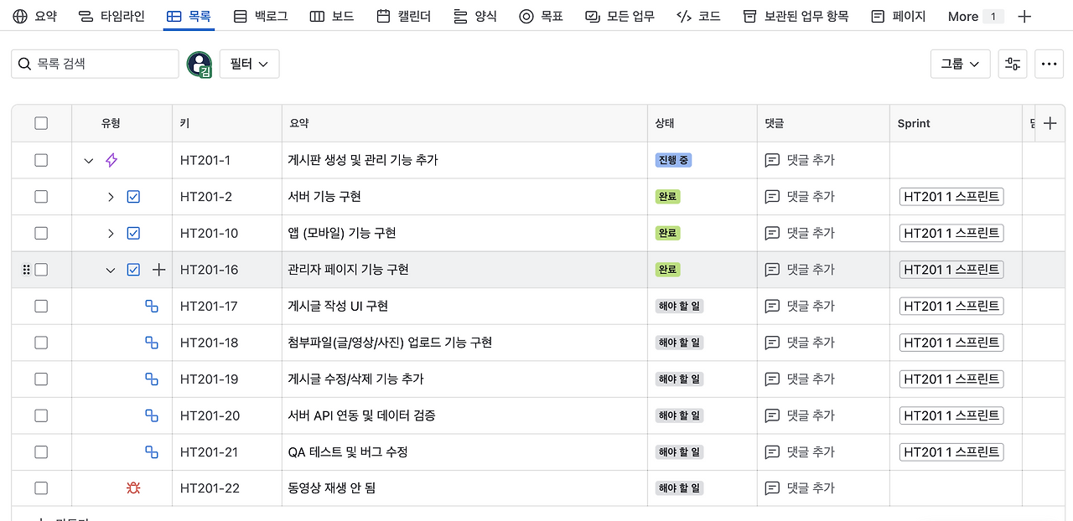Click the three-dot more options icon
The width and height of the screenshot is (1073, 521).
[x=1050, y=63]
